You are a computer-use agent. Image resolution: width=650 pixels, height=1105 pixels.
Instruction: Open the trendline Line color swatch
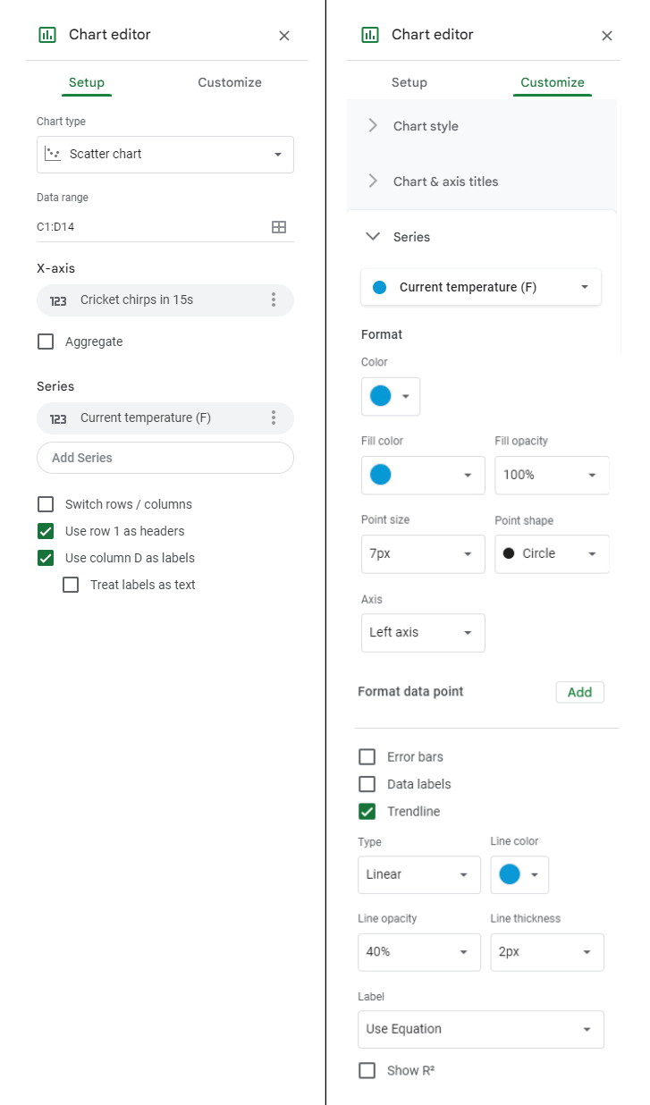pos(519,874)
